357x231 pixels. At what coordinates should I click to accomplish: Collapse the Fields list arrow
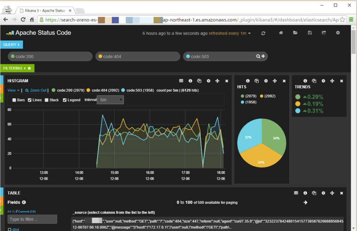24,202
